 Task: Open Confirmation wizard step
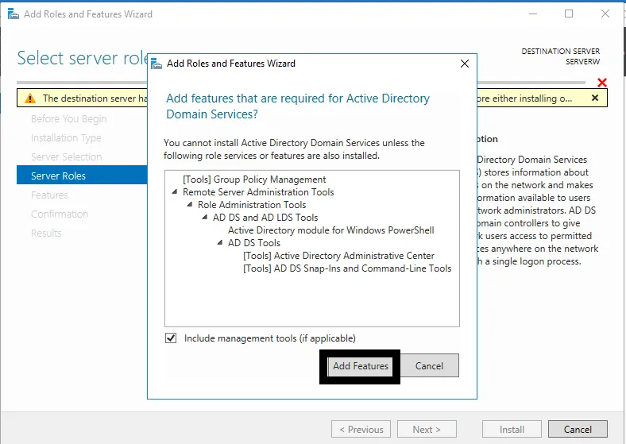pos(60,214)
